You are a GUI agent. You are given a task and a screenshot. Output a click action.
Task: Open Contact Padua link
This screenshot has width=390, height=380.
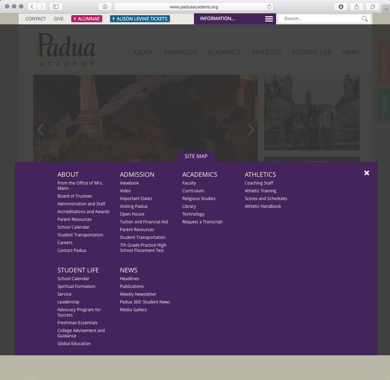72,251
